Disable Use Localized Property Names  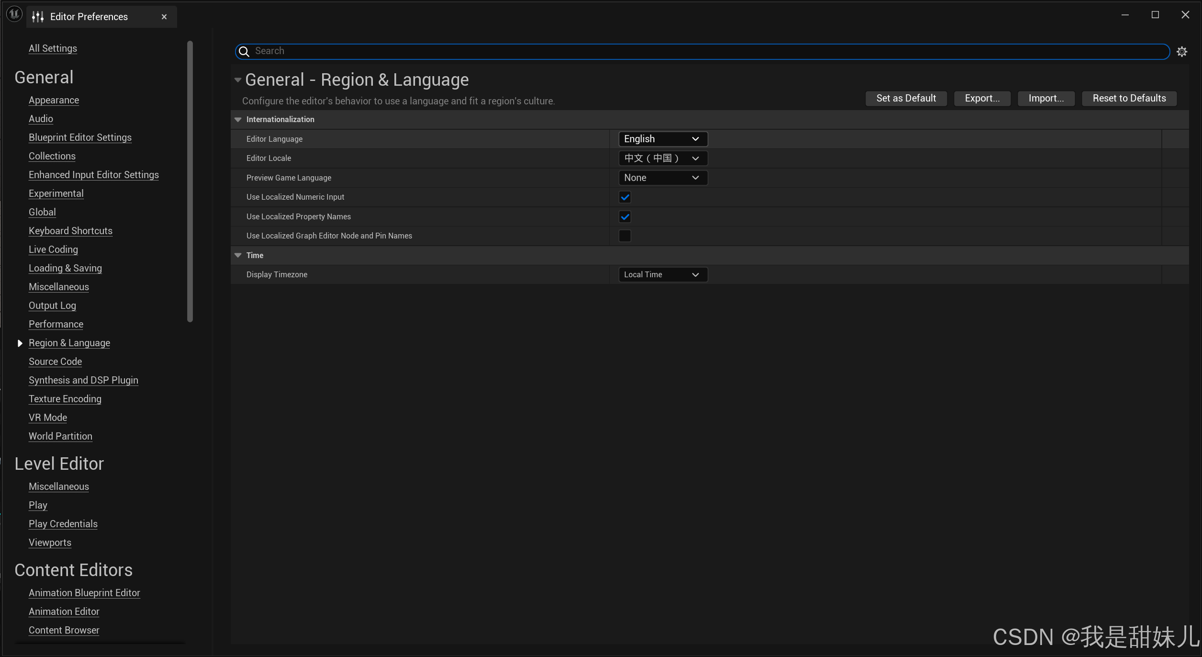tap(625, 216)
